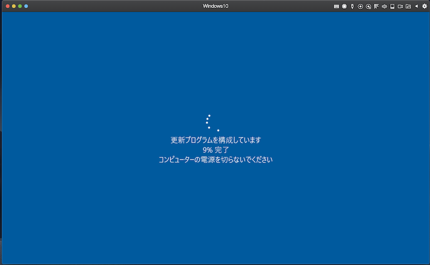Image resolution: width=430 pixels, height=265 pixels.
Task: Click the Windows10 window title
Action: pos(215,6)
